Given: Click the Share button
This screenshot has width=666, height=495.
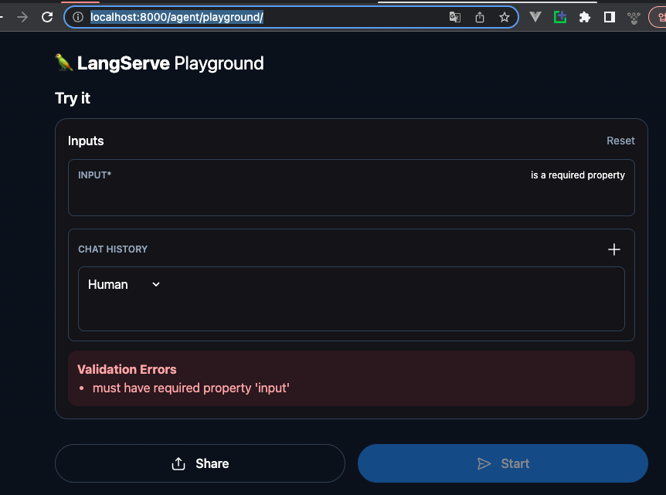Looking at the screenshot, I should point(199,463).
